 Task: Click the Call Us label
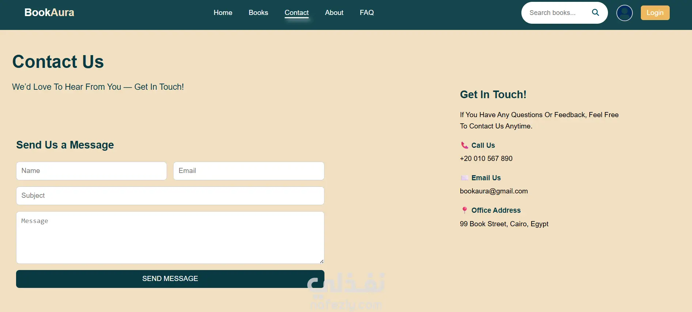[483, 145]
